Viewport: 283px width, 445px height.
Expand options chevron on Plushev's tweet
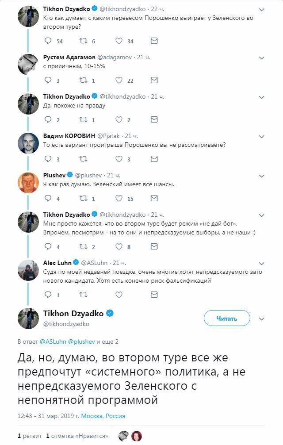pos(261,176)
